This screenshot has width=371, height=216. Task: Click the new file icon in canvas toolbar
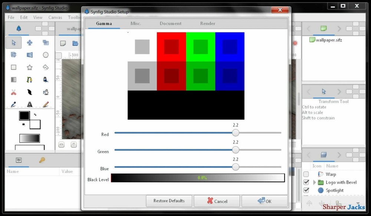pos(63,43)
